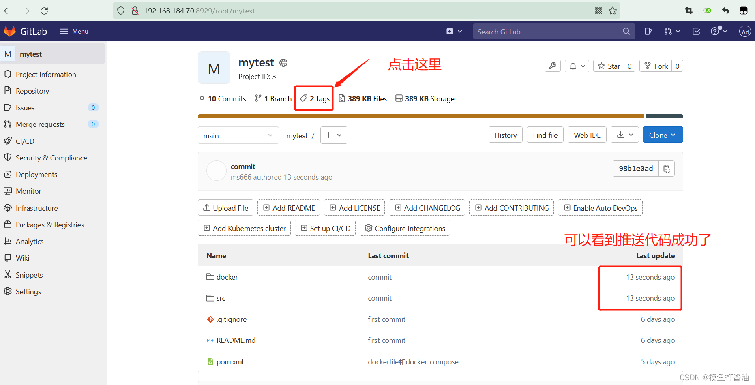Click the shield icon in address bar

[120, 11]
